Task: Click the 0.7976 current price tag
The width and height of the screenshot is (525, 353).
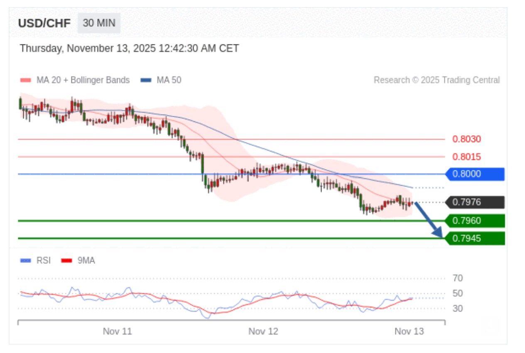Action: (x=475, y=202)
